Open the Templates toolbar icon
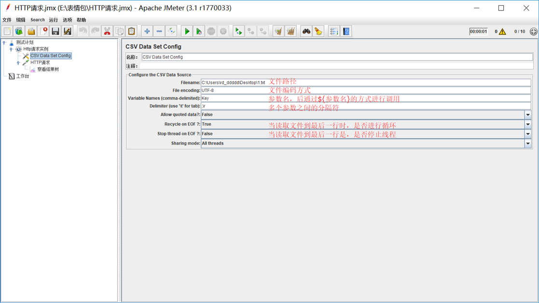 [x=19, y=31]
